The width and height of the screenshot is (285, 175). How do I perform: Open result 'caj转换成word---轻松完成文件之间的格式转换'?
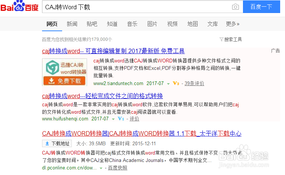pyautogui.click(x=102, y=96)
